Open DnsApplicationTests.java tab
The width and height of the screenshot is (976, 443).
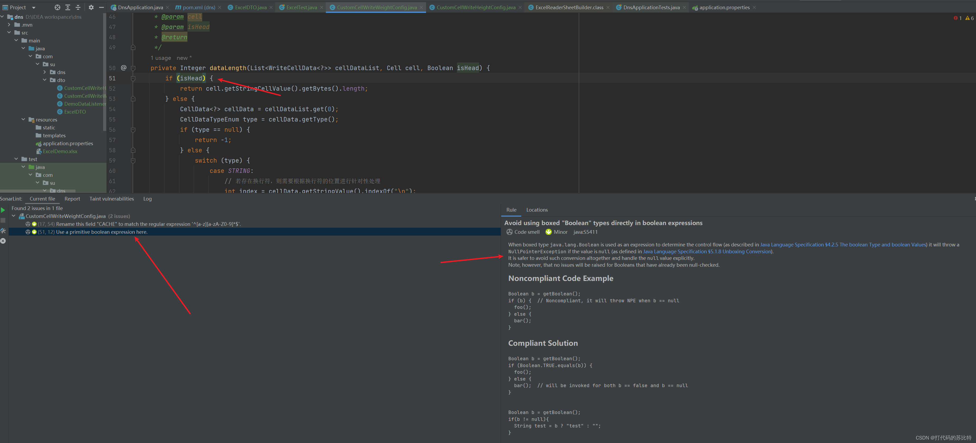click(651, 8)
